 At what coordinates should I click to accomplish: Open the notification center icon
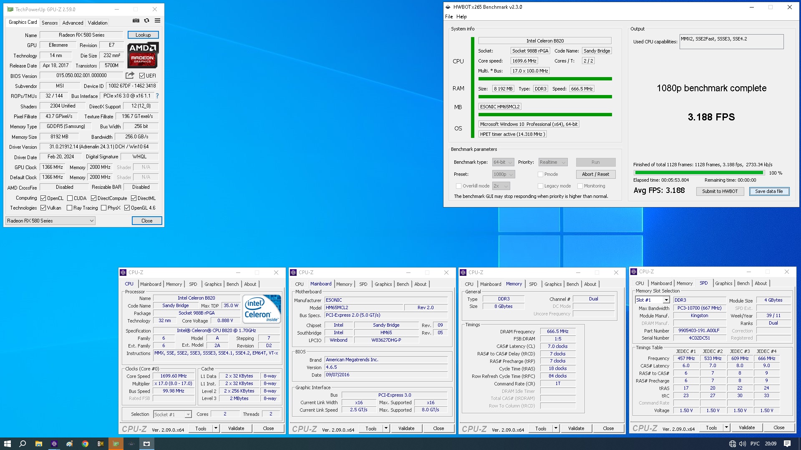tap(787, 444)
